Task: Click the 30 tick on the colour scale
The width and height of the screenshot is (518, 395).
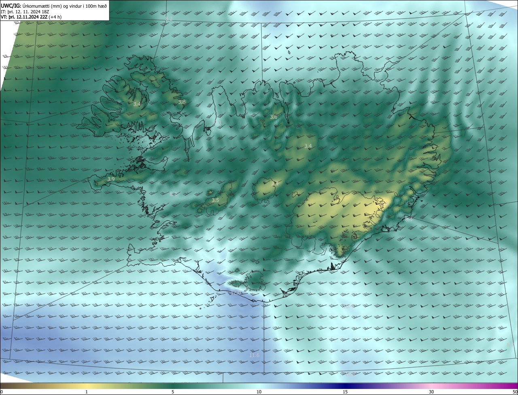Action: click(x=431, y=392)
